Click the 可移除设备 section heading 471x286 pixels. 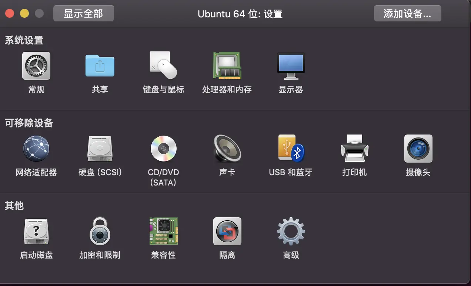click(29, 123)
